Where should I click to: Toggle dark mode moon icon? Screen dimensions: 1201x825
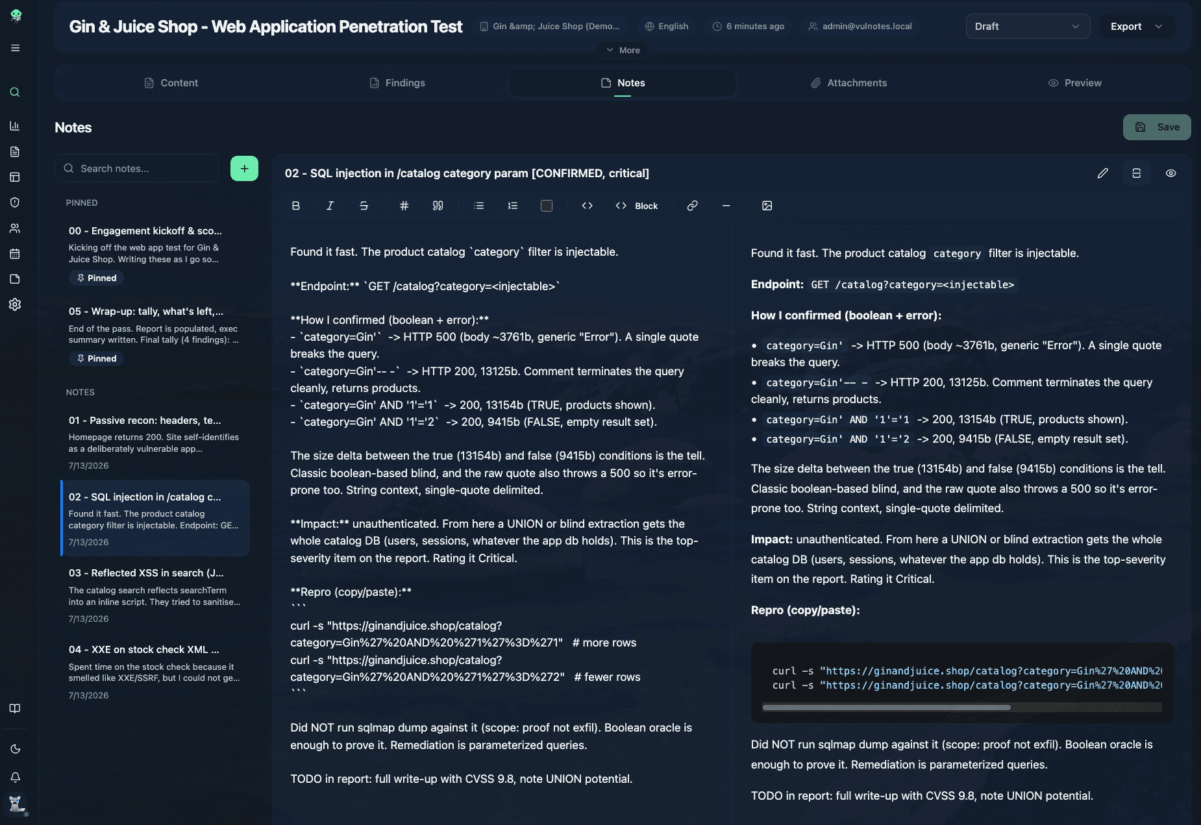pyautogui.click(x=15, y=749)
